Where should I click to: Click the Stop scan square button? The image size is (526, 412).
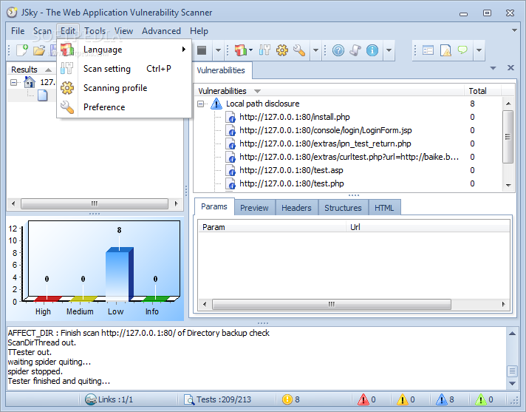(x=202, y=50)
